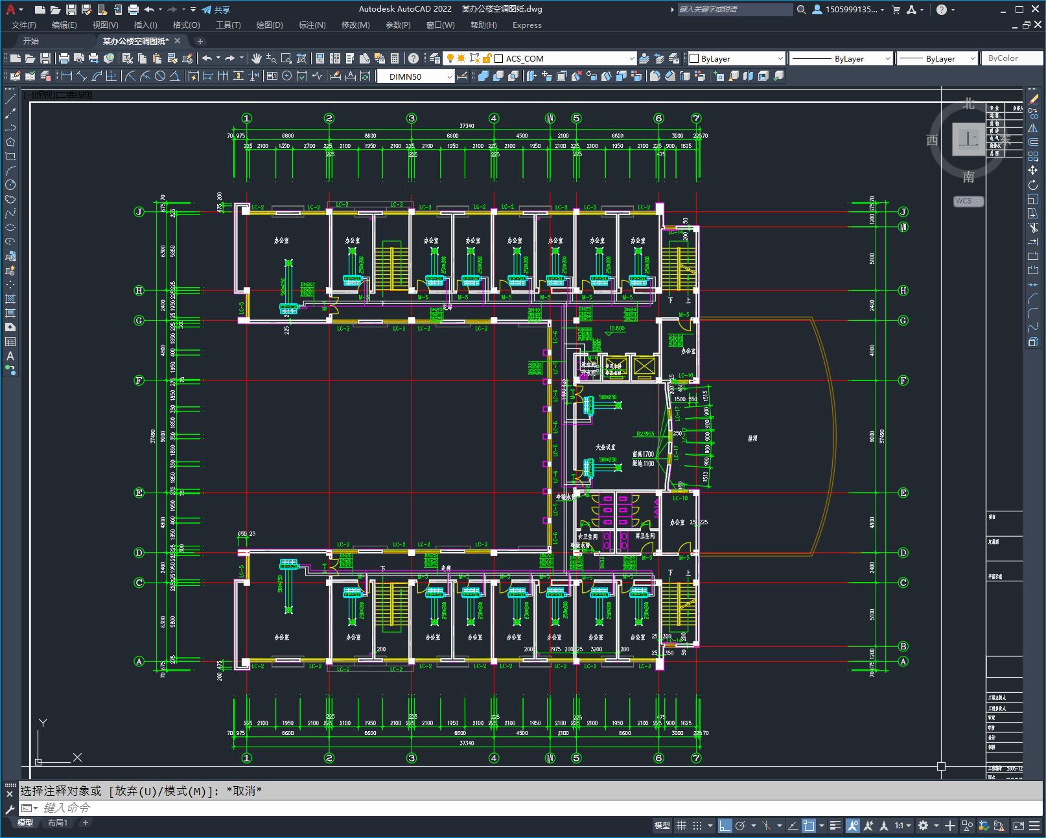Click the Clean Screen icon in status bar
The height and width of the screenshot is (838, 1046).
coord(1019,825)
